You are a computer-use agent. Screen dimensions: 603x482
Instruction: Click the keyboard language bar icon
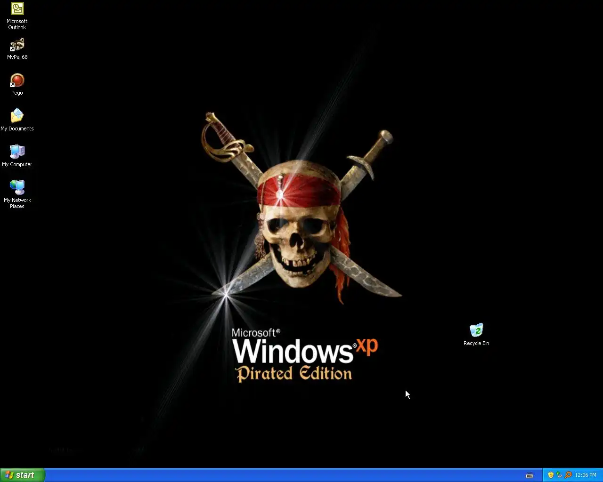point(530,475)
